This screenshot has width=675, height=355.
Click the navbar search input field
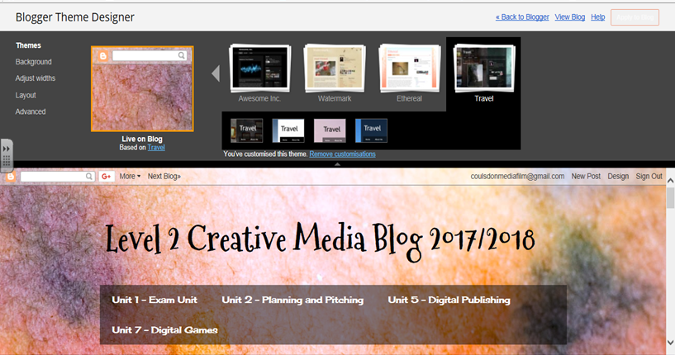point(54,177)
